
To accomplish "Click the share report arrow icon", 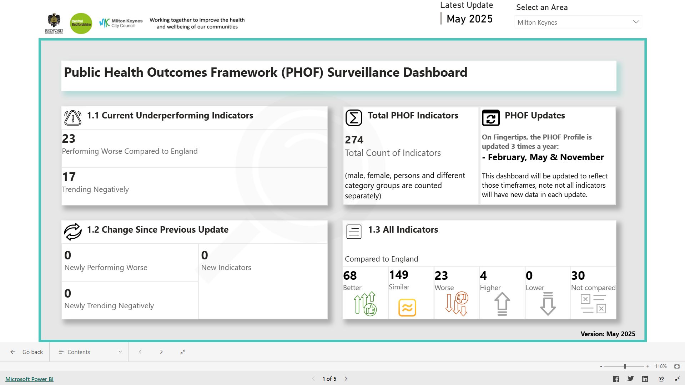I will tap(661, 379).
